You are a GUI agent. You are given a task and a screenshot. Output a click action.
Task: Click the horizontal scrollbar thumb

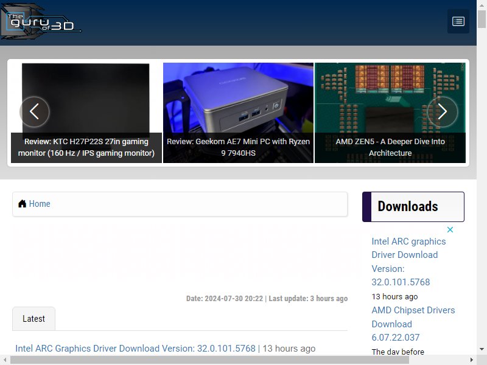pos(209,360)
